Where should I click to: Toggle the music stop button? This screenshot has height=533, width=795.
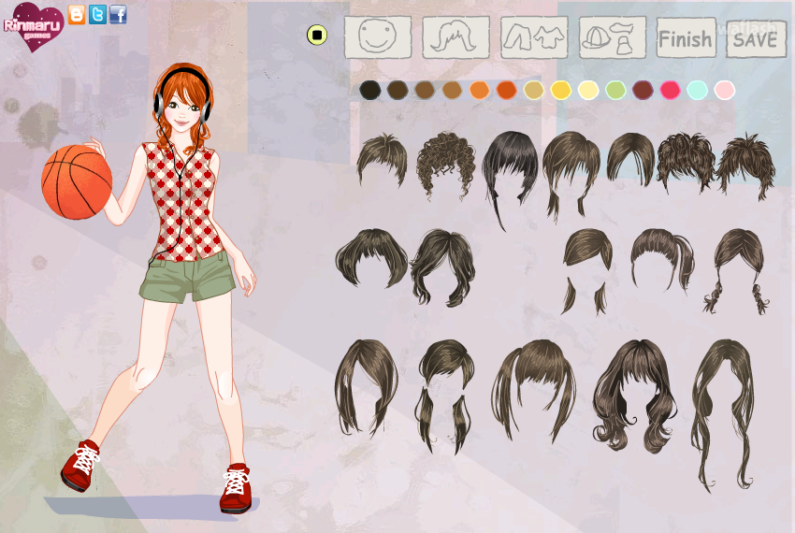click(x=317, y=35)
